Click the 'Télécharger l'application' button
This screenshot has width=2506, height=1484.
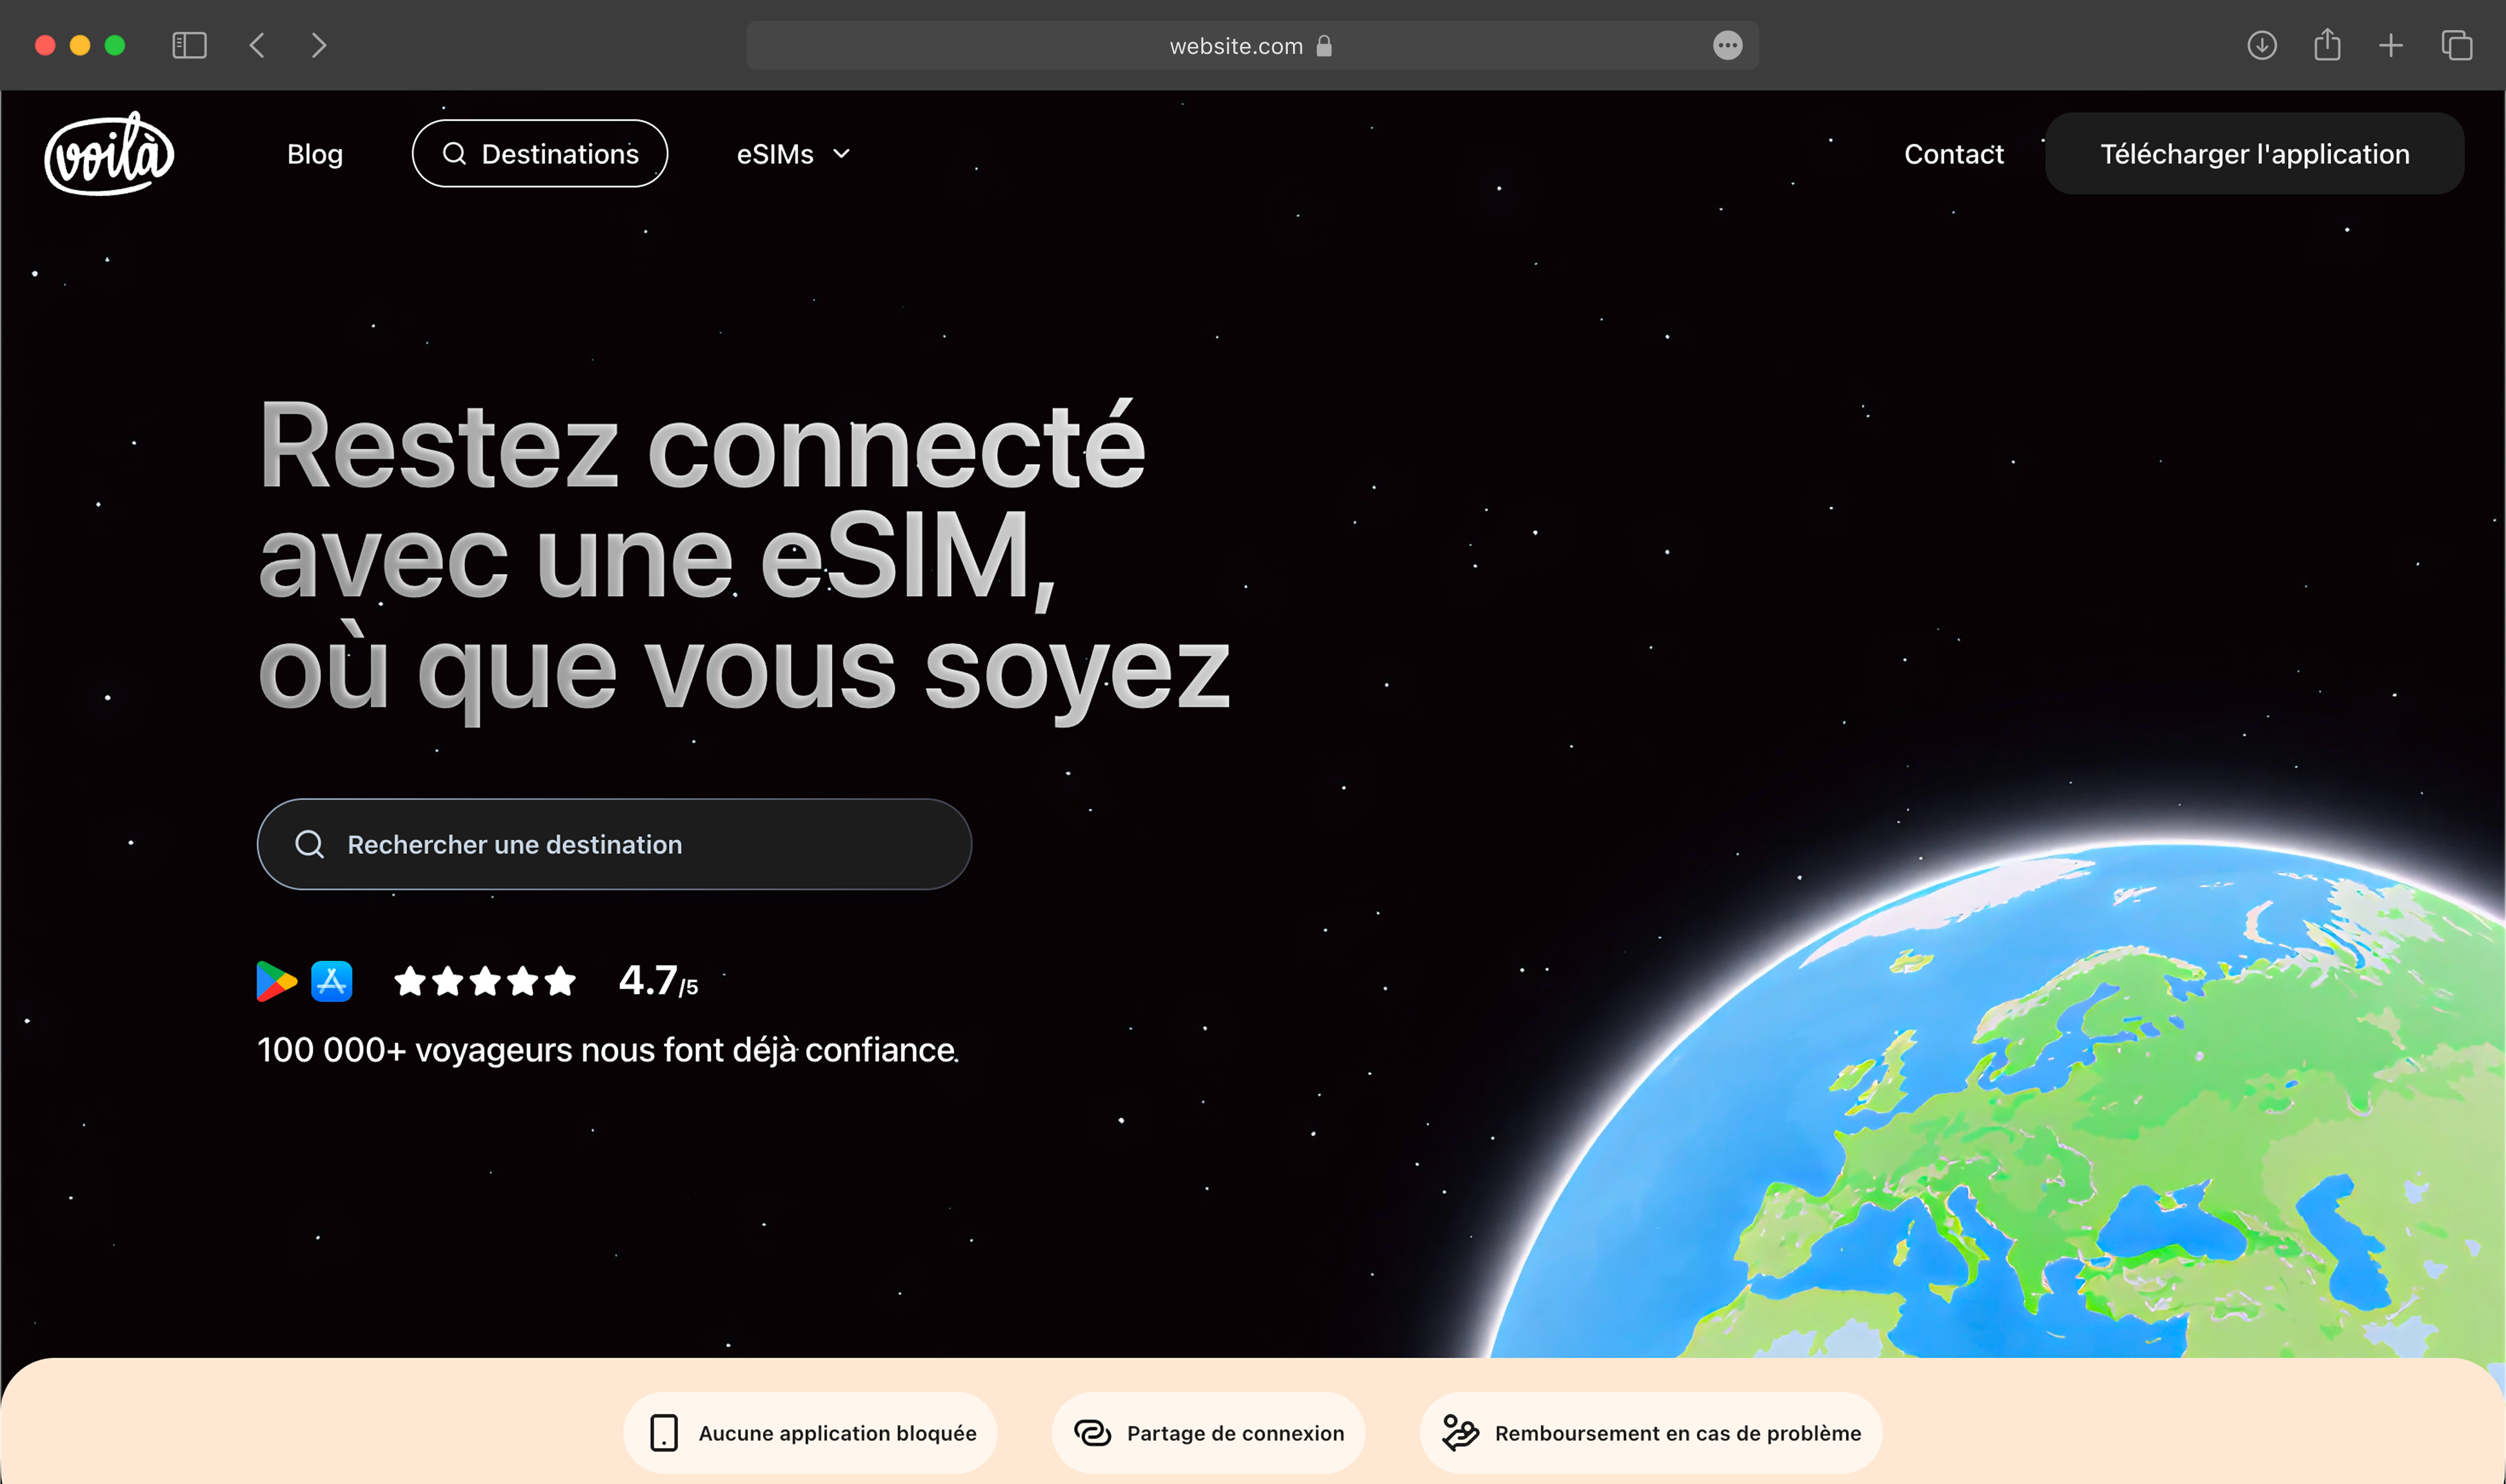point(2253,153)
